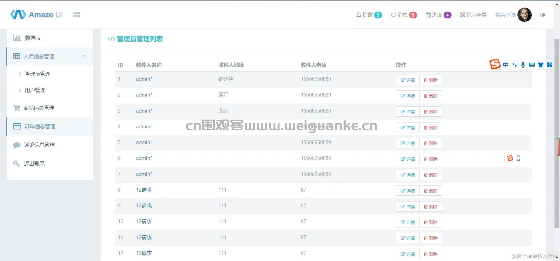560x261 pixels.
Task: Click the 北京 address cell
Action: point(223,111)
